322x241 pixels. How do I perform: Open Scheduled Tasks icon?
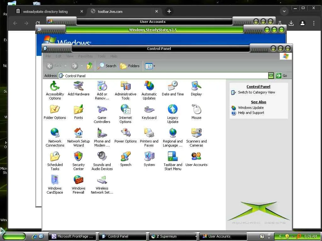click(55, 161)
